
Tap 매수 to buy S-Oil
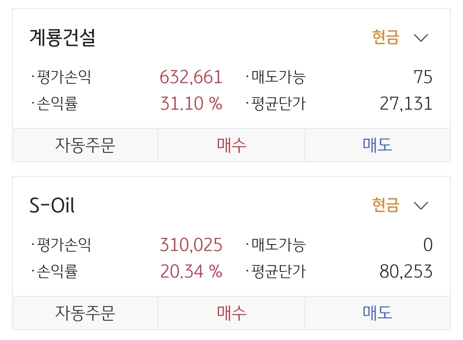(231, 313)
